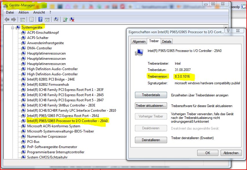This screenshot has width=247, height=170.
Task: Select Anwenderinfrarotgeräte tree entry
Action: pos(45,43)
